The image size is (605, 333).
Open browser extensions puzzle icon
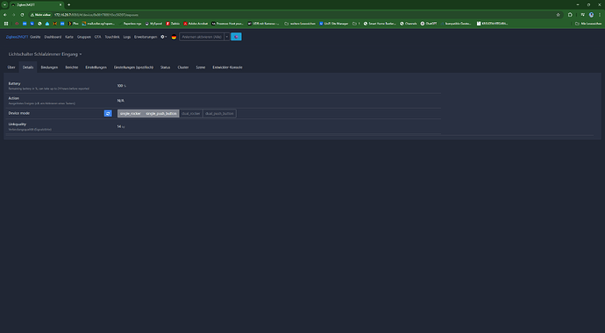pos(570,15)
